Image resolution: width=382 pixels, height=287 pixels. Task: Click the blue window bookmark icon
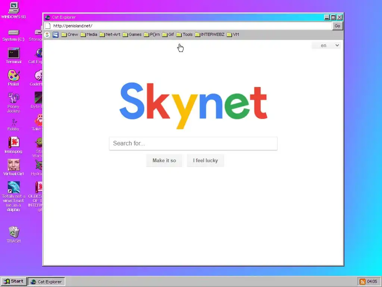[x=56, y=35]
